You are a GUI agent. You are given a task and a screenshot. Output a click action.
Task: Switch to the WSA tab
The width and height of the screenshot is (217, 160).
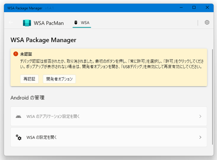pyautogui.click(x=82, y=23)
